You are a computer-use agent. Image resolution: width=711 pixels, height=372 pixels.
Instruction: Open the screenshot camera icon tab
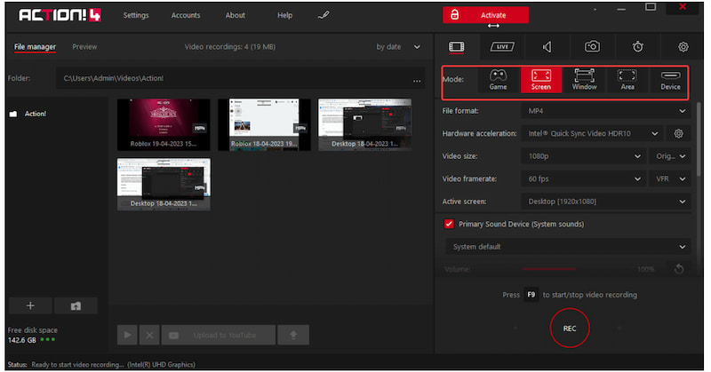coord(592,46)
